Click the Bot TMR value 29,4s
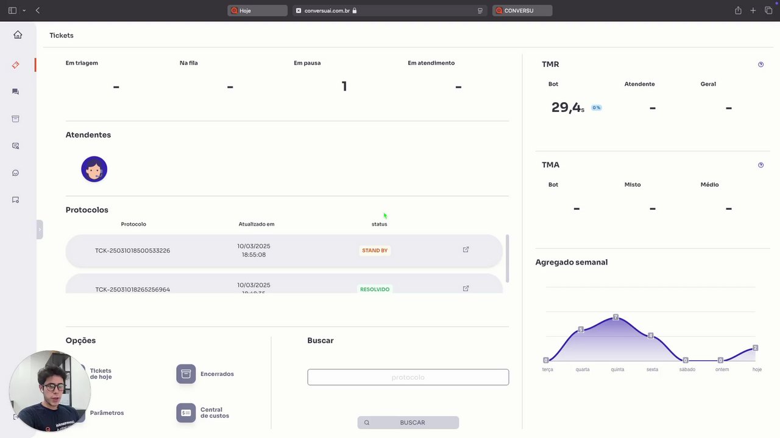This screenshot has height=438, width=780. pyautogui.click(x=568, y=108)
